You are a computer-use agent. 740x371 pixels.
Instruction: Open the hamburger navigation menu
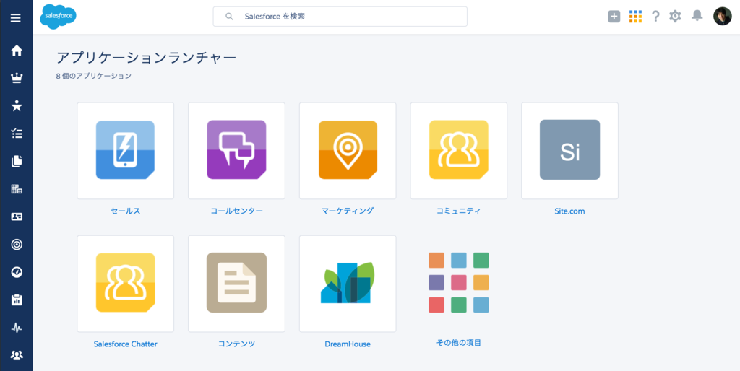pos(16,18)
